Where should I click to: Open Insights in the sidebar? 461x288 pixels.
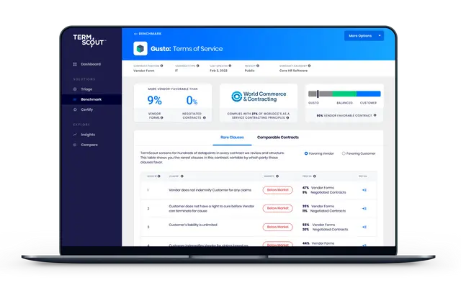pos(88,135)
